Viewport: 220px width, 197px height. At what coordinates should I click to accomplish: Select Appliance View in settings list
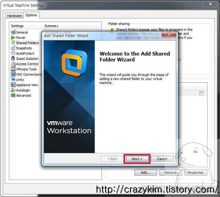[x=27, y=85]
